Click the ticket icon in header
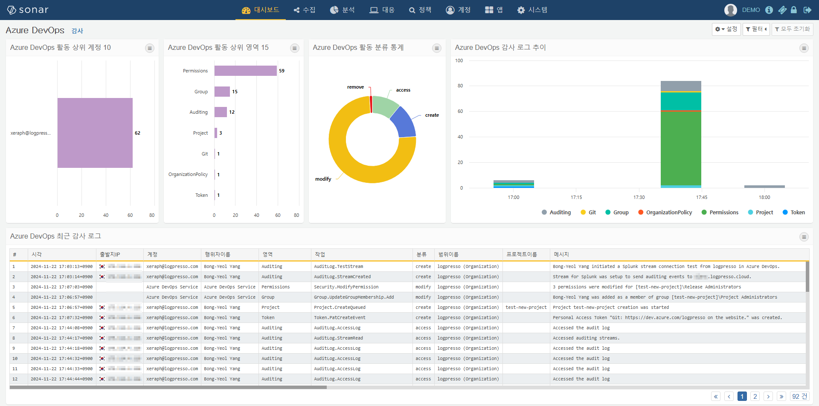The width and height of the screenshot is (819, 406). (782, 10)
